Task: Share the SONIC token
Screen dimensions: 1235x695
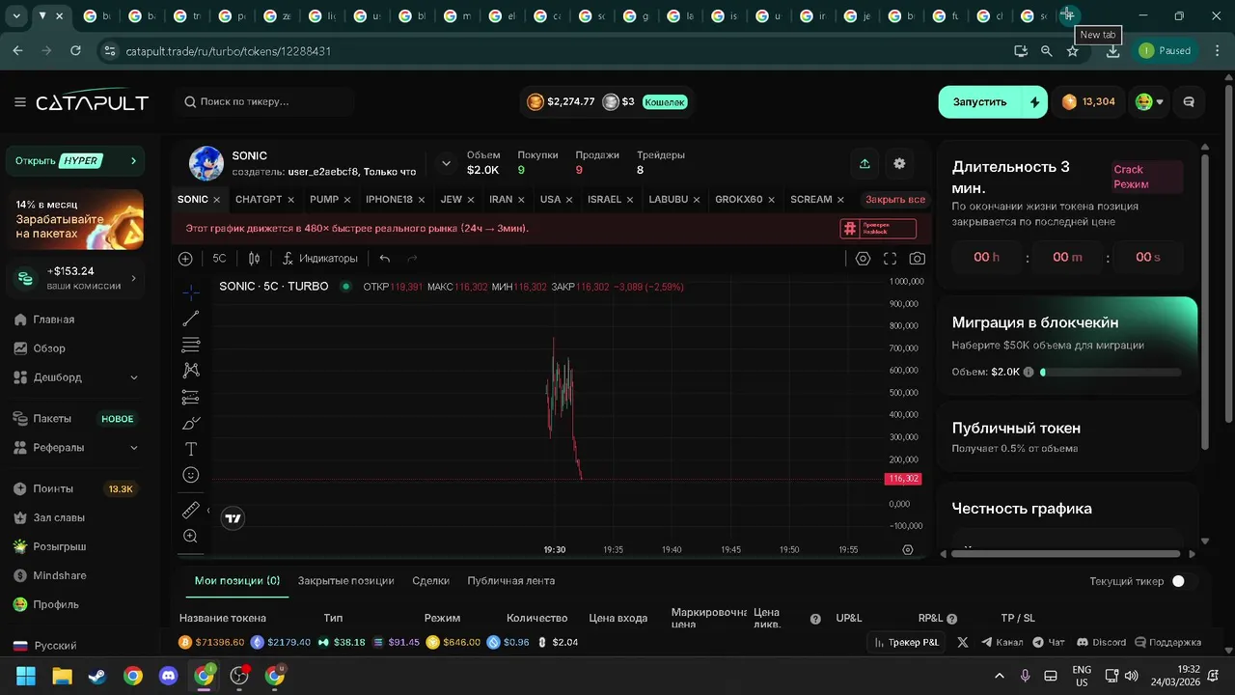Action: [x=864, y=163]
